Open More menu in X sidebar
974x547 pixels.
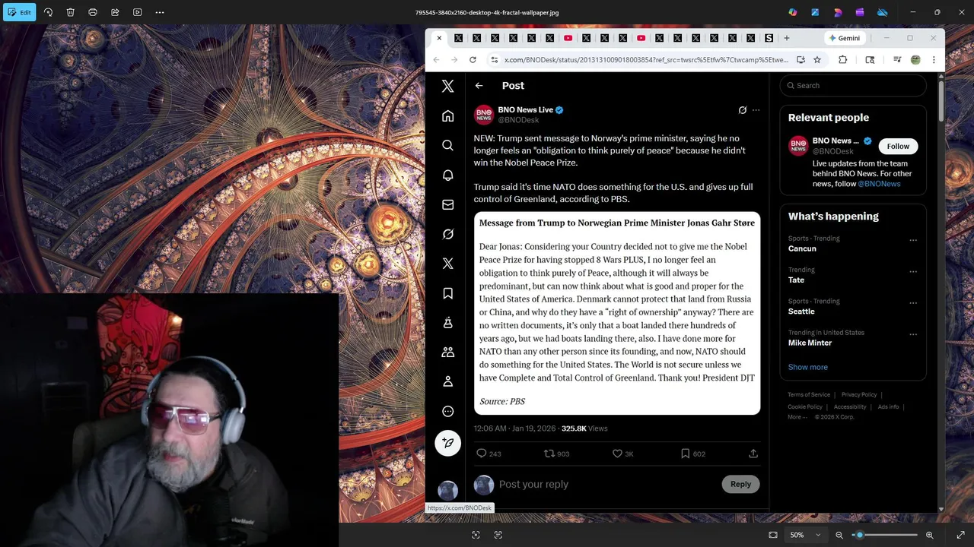pos(447,411)
